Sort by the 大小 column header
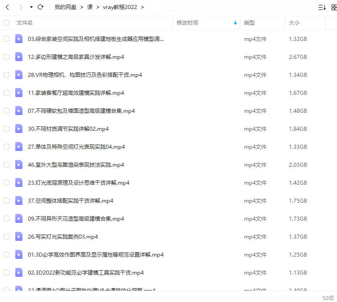This screenshot has height=302, width=337. click(294, 23)
